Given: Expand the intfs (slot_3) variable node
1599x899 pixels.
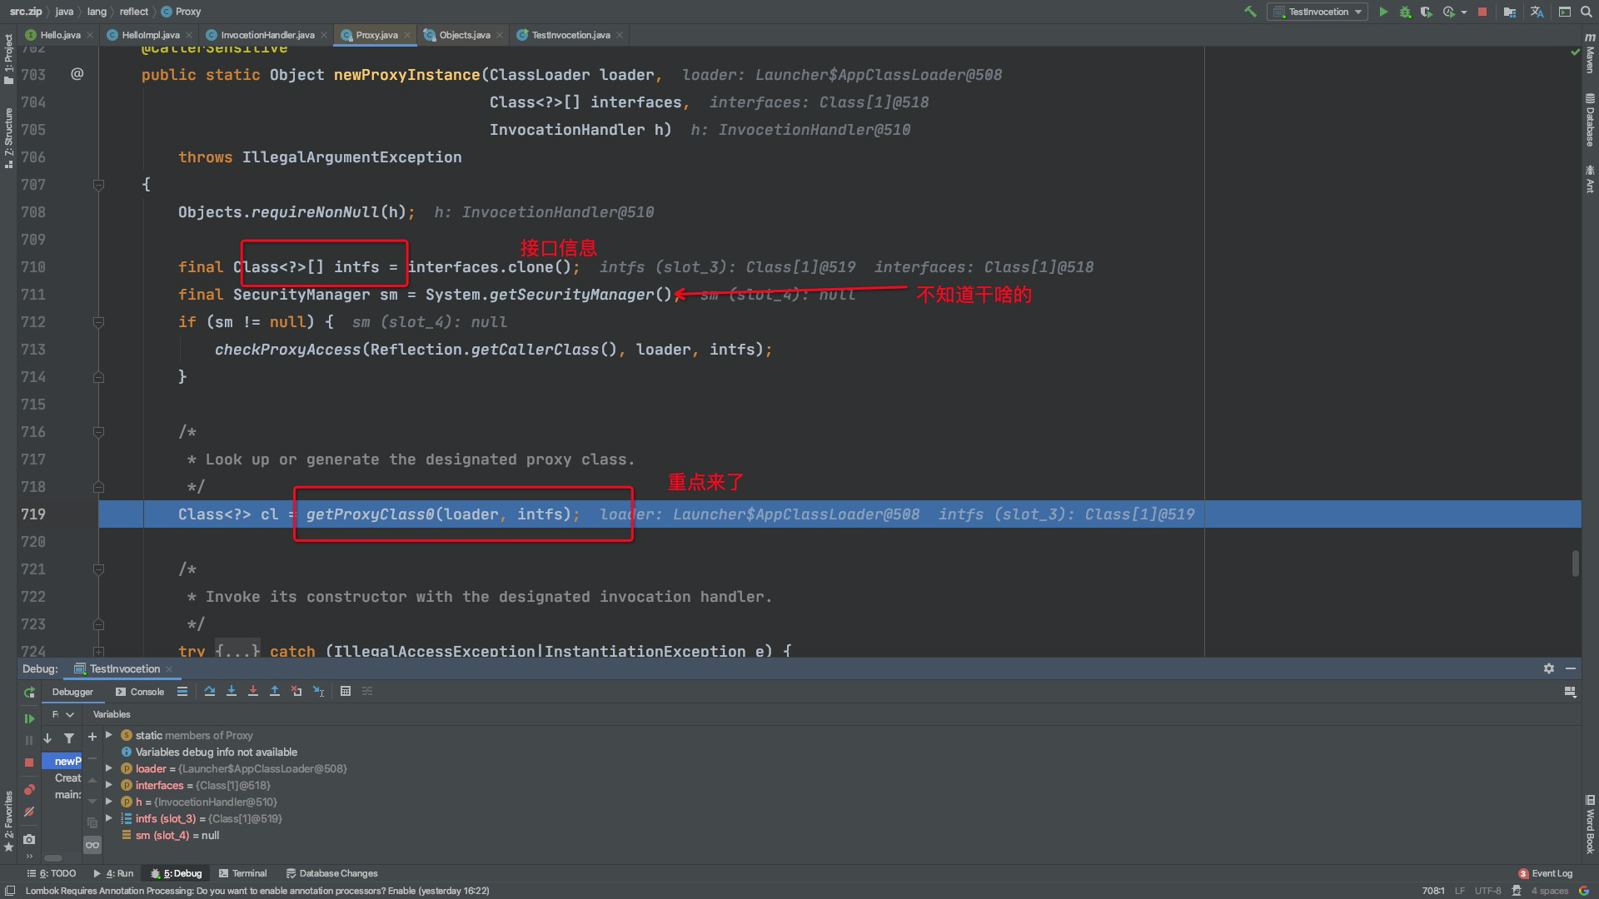Looking at the screenshot, I should pyautogui.click(x=109, y=818).
